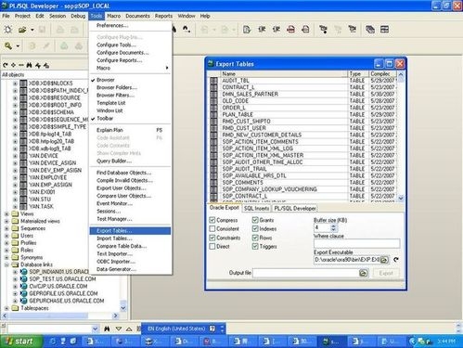Toggle the Triggers checkbox
The image size is (463, 348).
point(255,247)
